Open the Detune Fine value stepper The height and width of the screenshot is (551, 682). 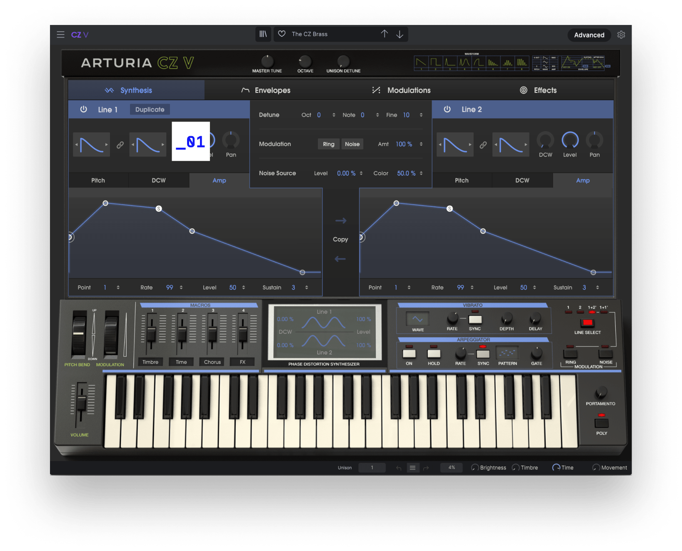pyautogui.click(x=421, y=115)
